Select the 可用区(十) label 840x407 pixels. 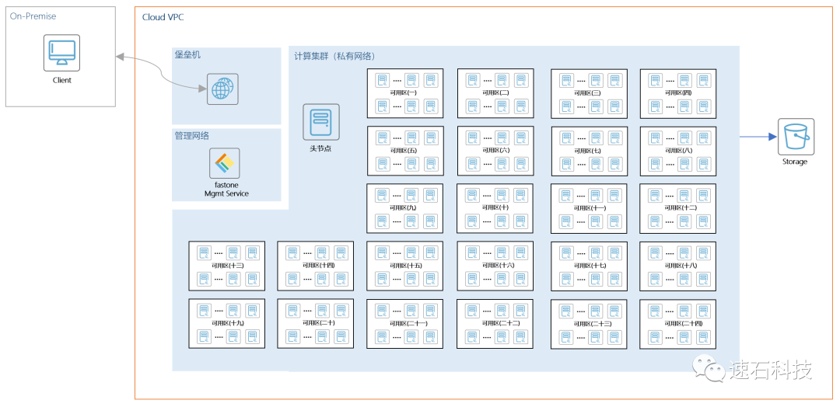[x=495, y=207]
